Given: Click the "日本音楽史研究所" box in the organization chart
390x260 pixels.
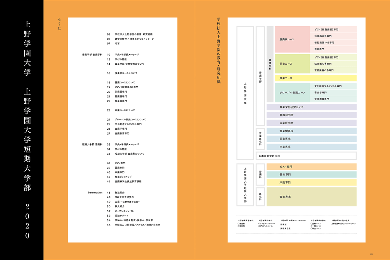Looking at the screenshot, I should (x=306, y=156).
